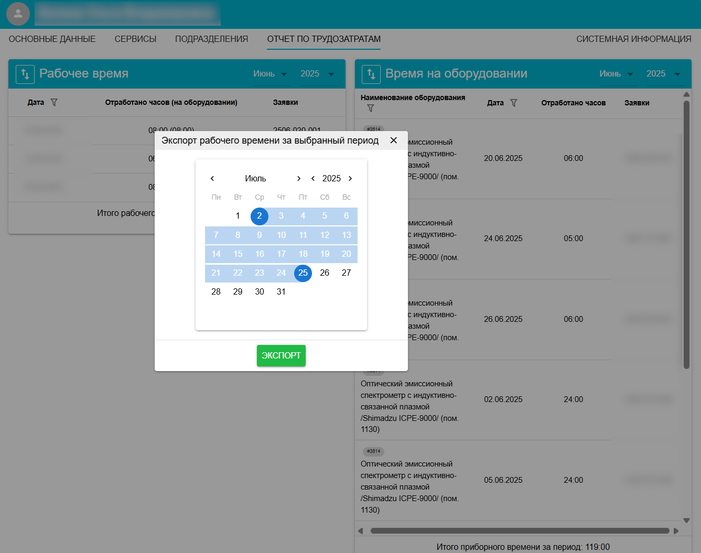Click scroll left arrow of equipment table
701x553 pixels.
360,531
